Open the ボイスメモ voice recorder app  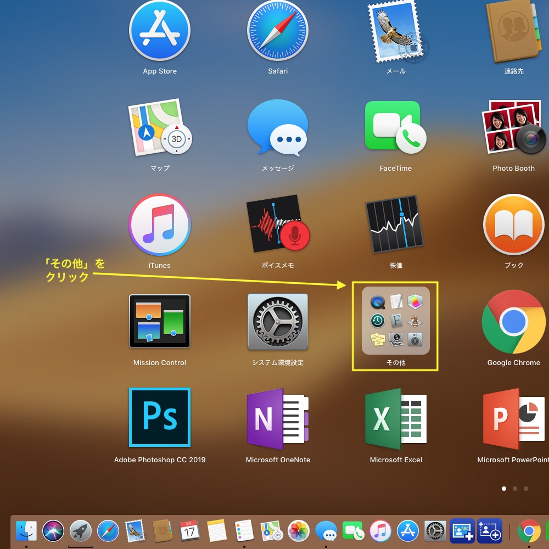pos(278,223)
